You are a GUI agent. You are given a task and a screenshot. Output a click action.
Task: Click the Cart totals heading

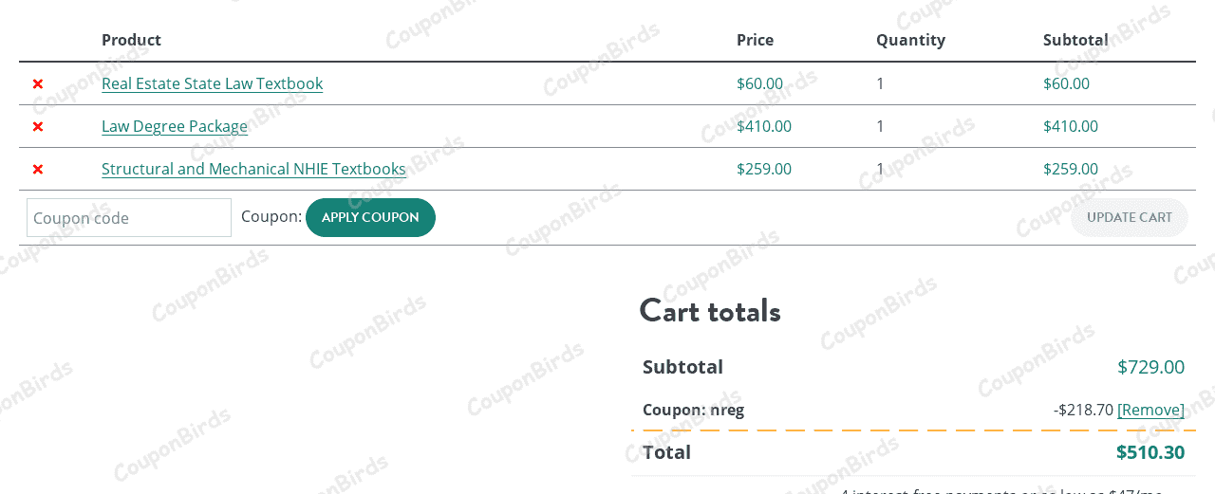point(710,311)
